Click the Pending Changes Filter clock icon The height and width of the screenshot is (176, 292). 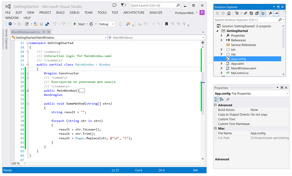tap(237, 13)
